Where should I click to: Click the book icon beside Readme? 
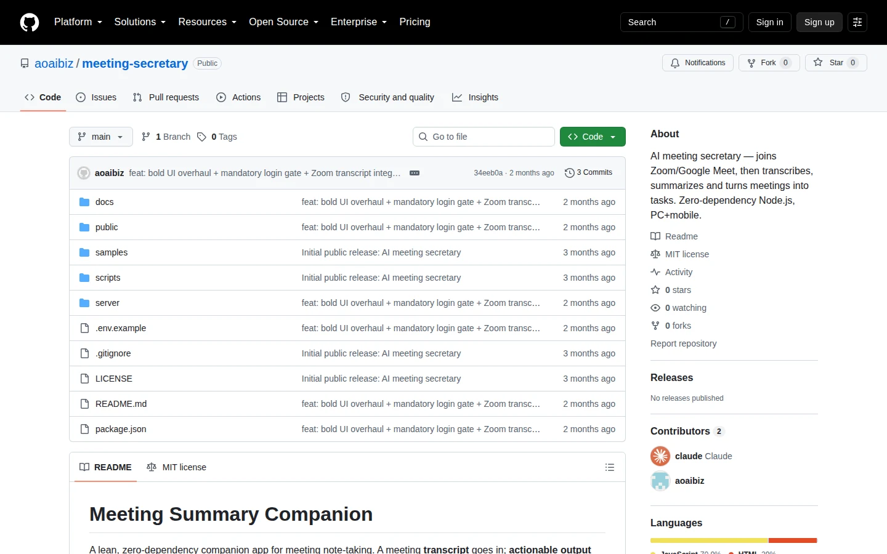[655, 236]
